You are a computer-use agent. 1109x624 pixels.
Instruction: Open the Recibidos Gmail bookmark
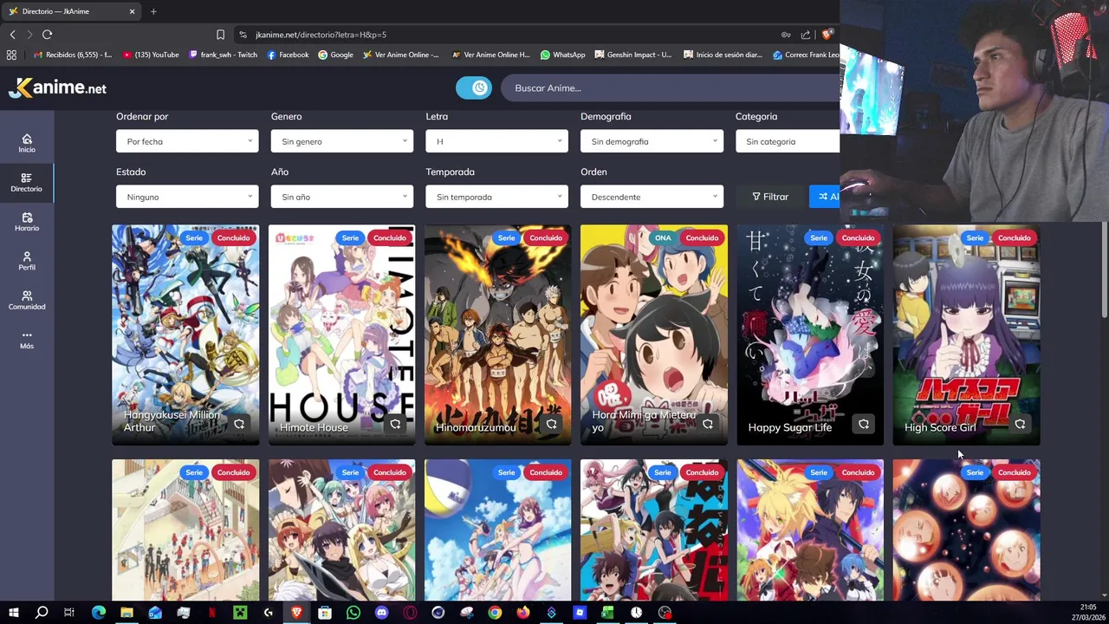pos(72,55)
